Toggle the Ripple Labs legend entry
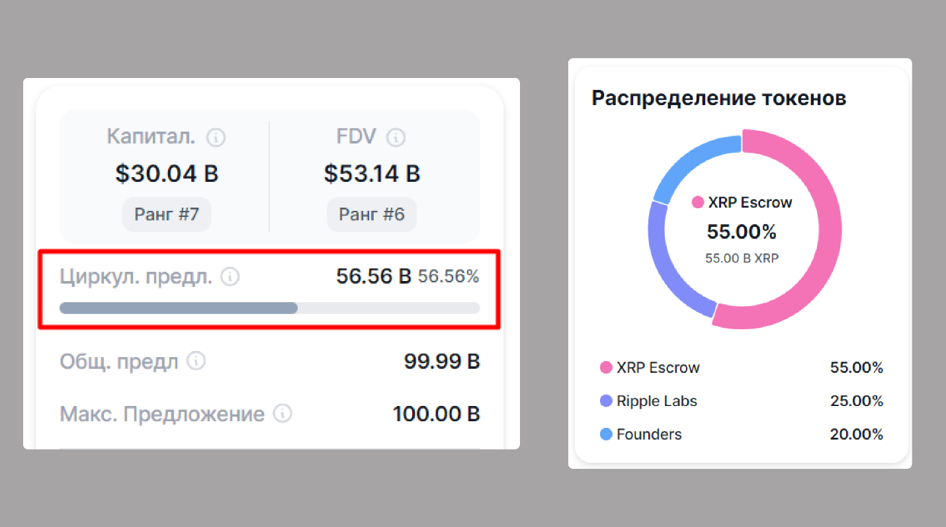 [x=657, y=401]
